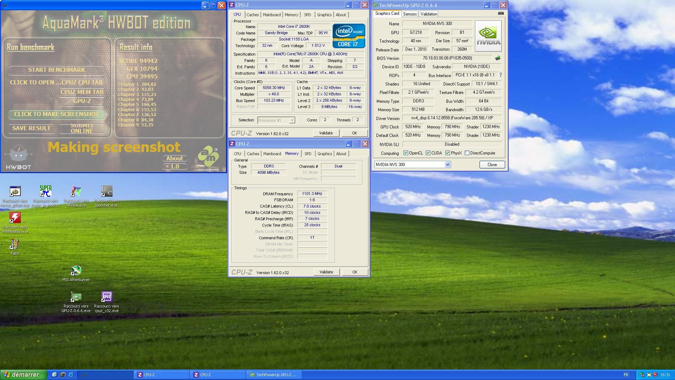Click the DRAM Frequency 1101.3 MHz value
675x380 pixels.
312,194
